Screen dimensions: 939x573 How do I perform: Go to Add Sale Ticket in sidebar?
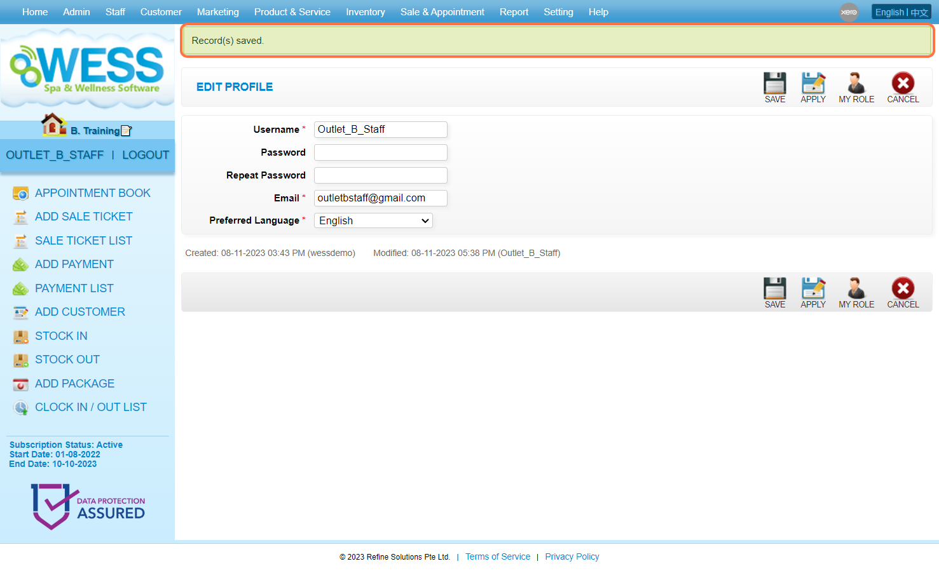point(83,217)
